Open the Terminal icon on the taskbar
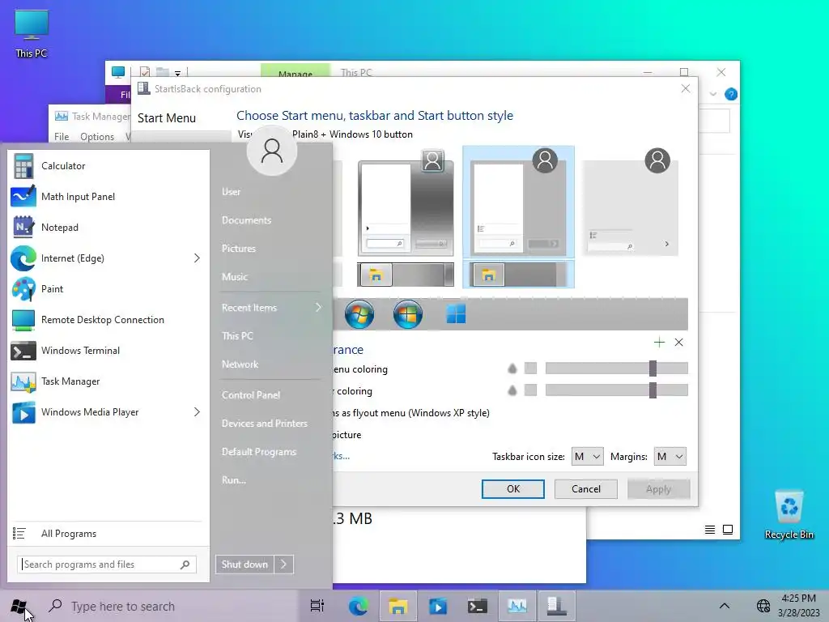This screenshot has width=829, height=622. (477, 606)
